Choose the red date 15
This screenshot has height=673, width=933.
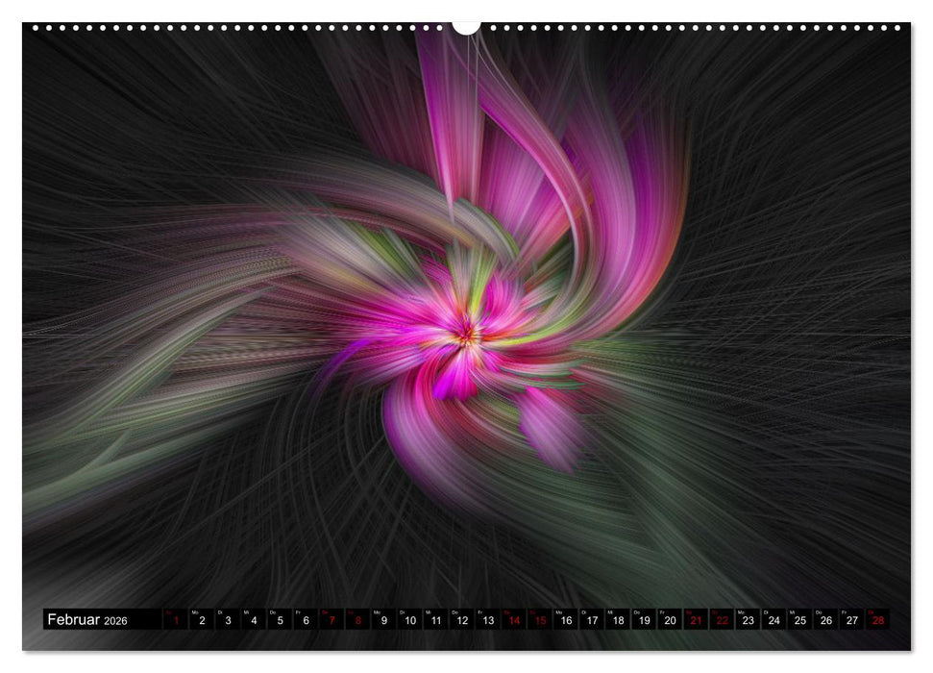[539, 620]
